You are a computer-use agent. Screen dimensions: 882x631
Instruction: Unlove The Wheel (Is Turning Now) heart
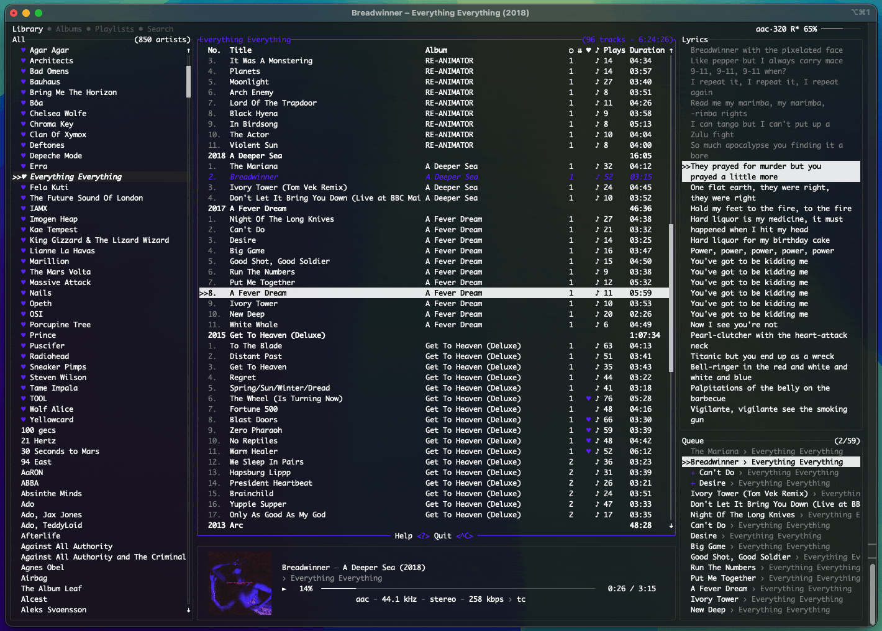pos(588,399)
